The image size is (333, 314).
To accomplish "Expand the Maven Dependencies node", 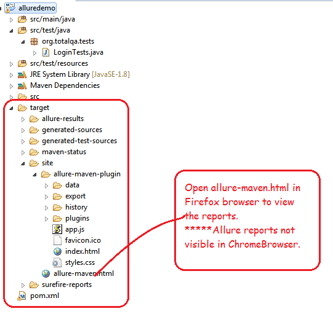I will click(11, 86).
